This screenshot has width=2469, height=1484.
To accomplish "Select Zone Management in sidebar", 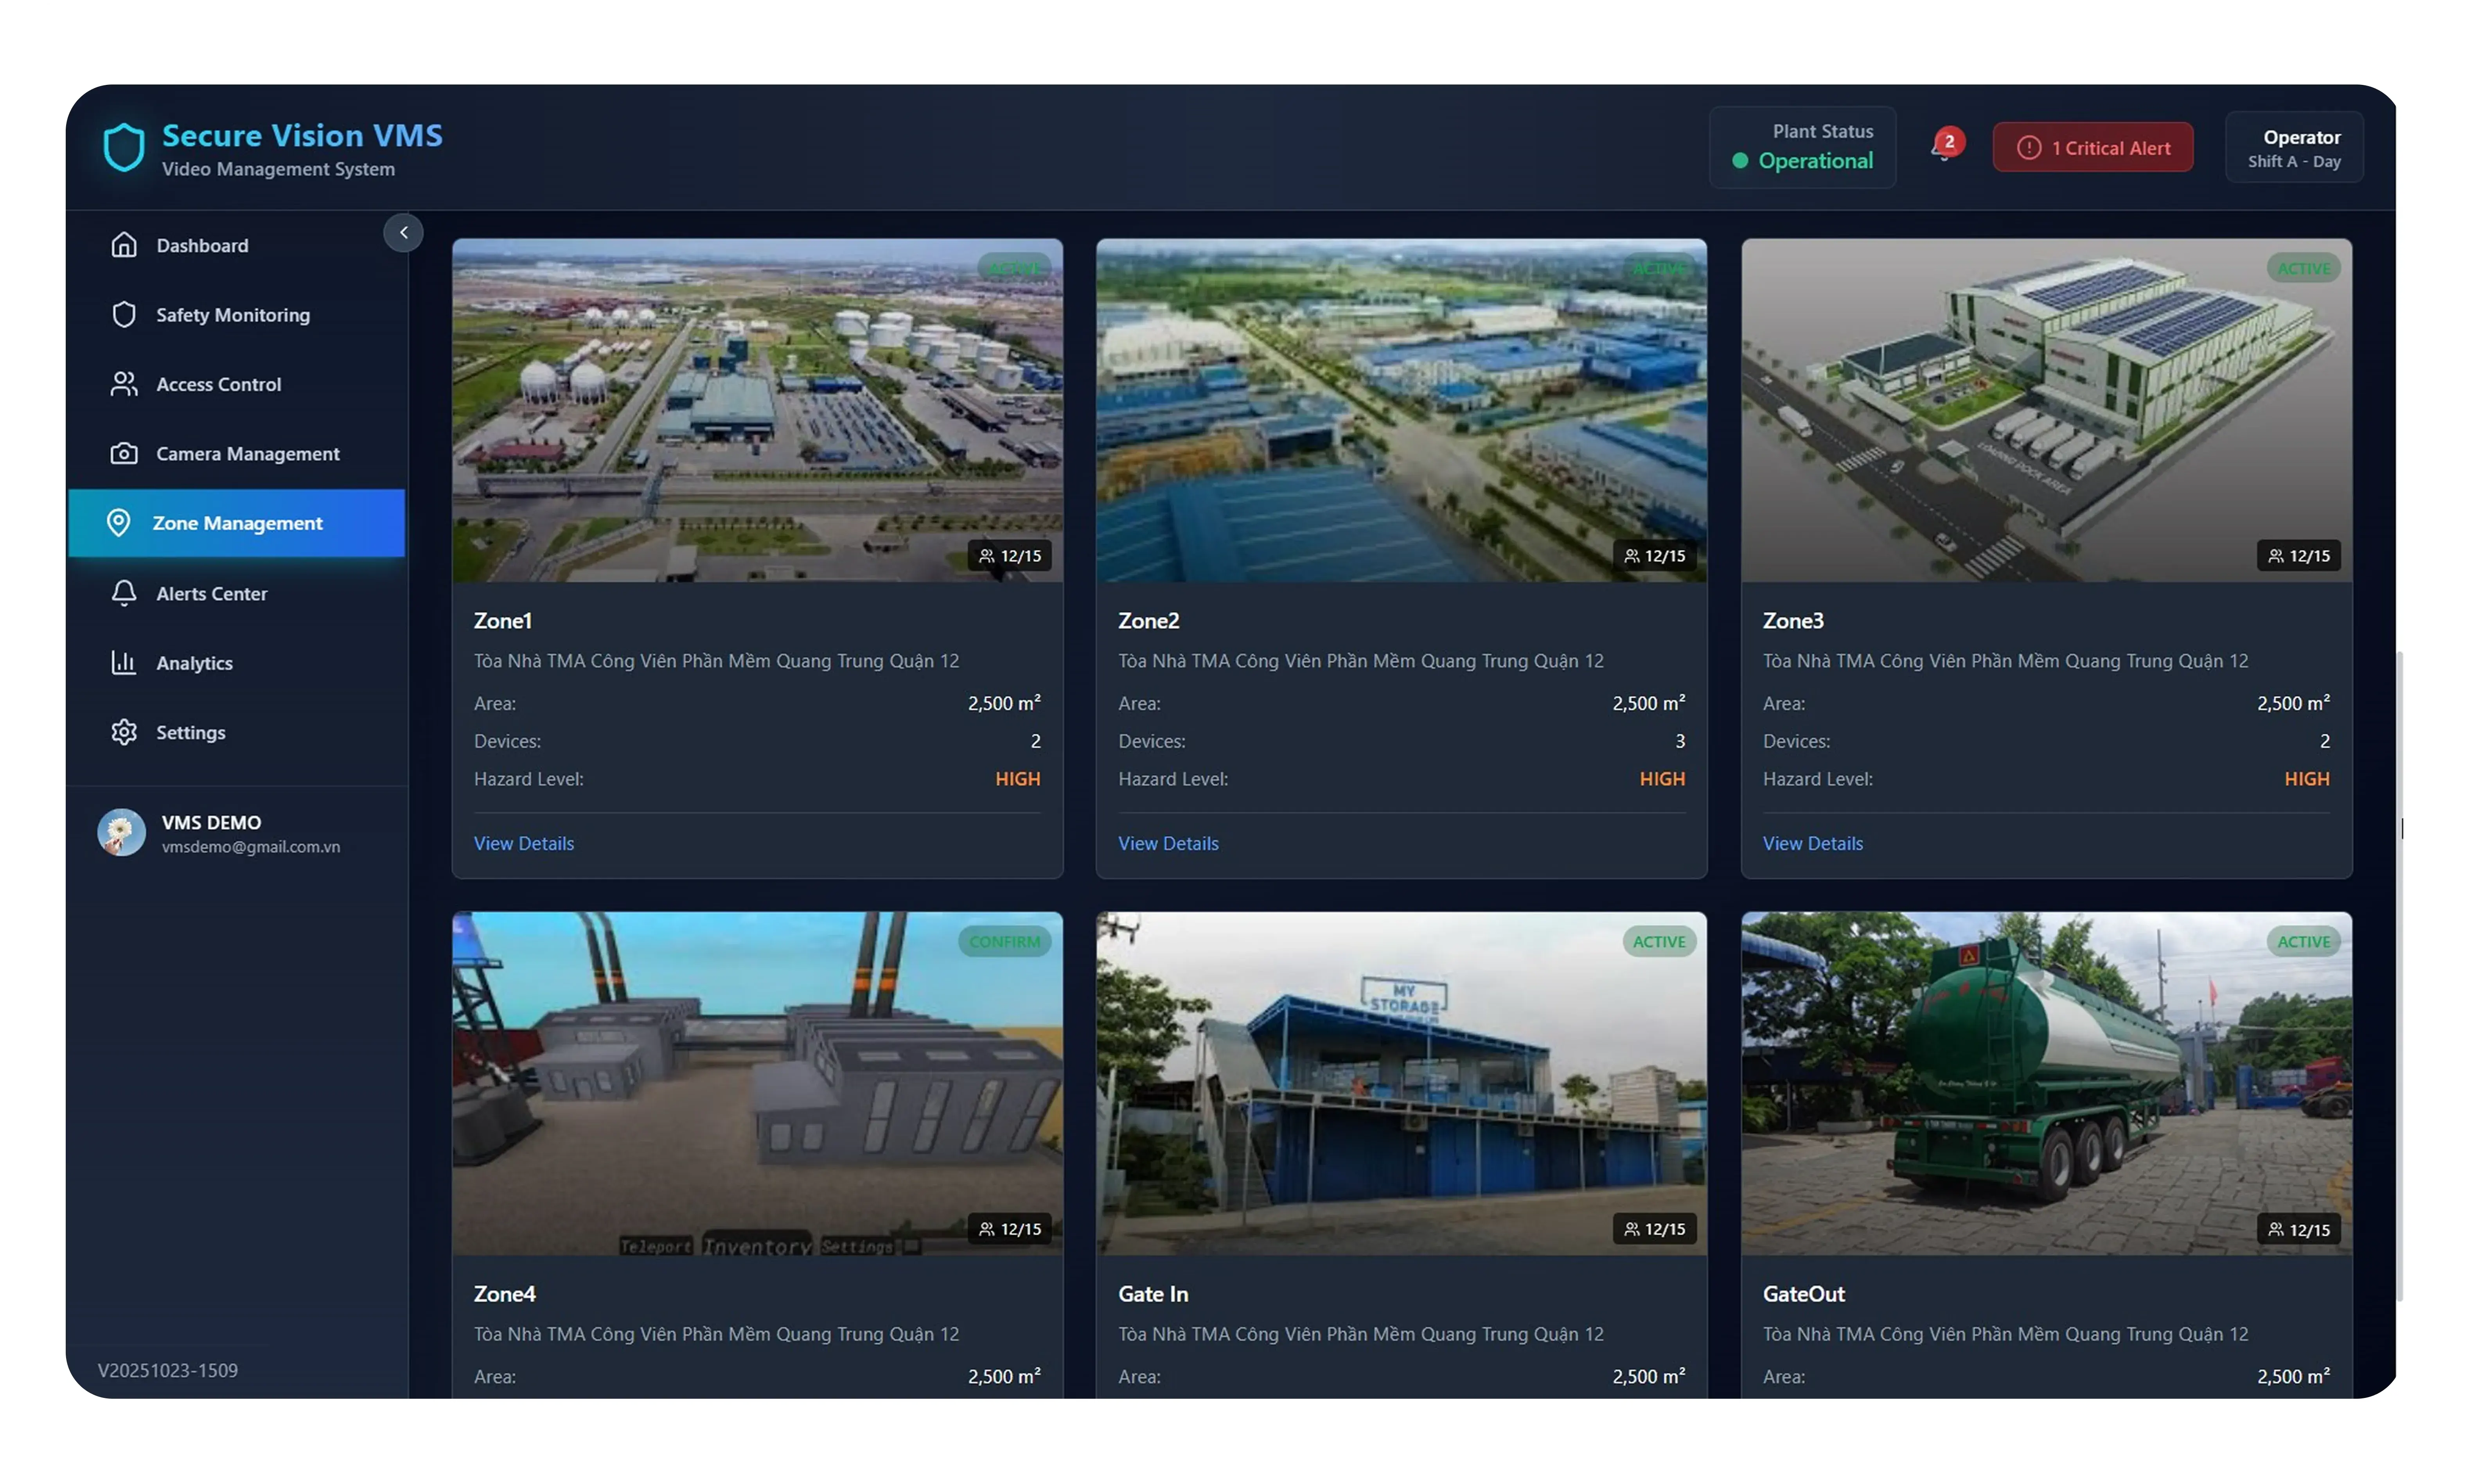I will click(x=237, y=523).
